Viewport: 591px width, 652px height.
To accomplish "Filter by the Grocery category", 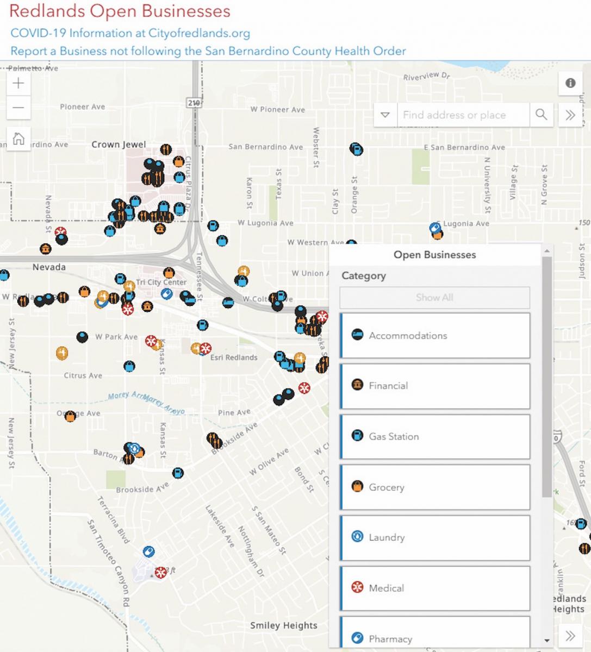I will (x=435, y=487).
